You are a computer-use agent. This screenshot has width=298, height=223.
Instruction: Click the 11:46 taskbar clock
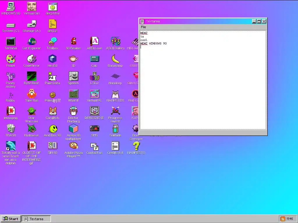tap(290, 219)
